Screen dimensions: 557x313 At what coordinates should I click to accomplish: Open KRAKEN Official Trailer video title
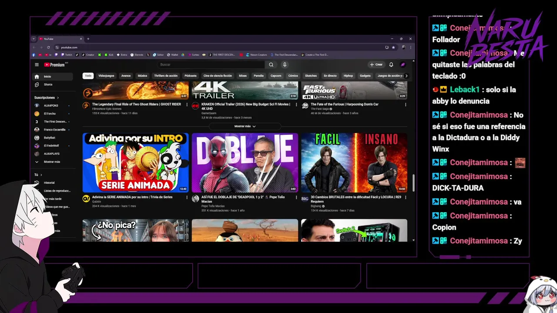245,107
